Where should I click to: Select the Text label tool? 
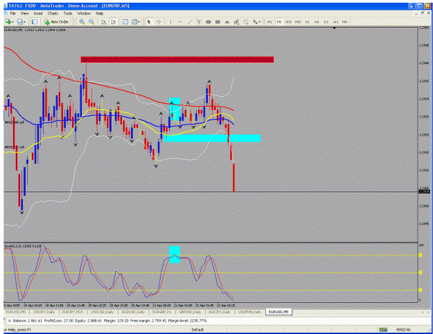pos(199,21)
